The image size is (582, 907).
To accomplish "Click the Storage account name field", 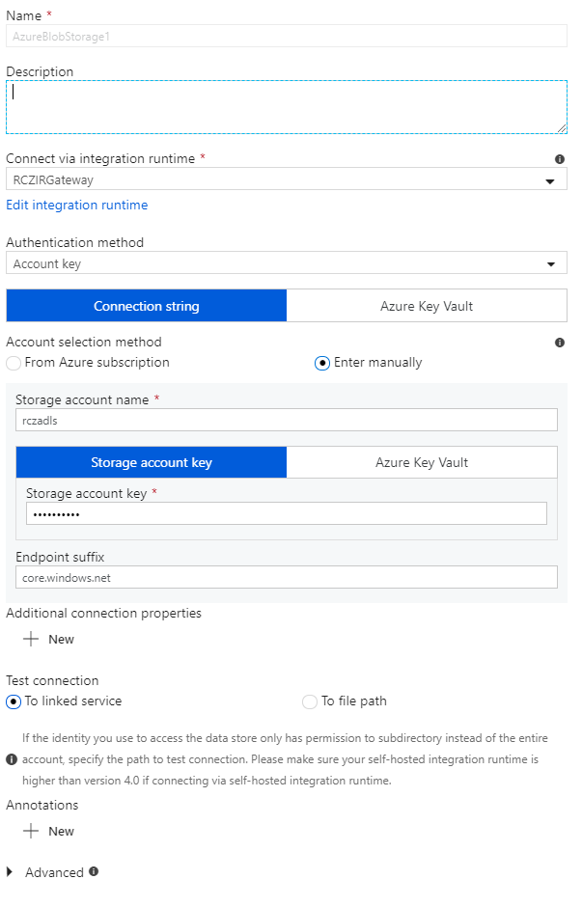I will (x=287, y=420).
